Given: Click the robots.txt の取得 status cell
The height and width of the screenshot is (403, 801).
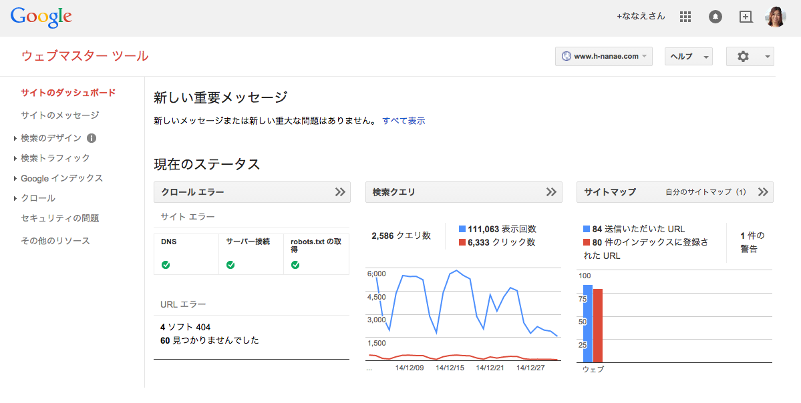Looking at the screenshot, I should point(316,254).
